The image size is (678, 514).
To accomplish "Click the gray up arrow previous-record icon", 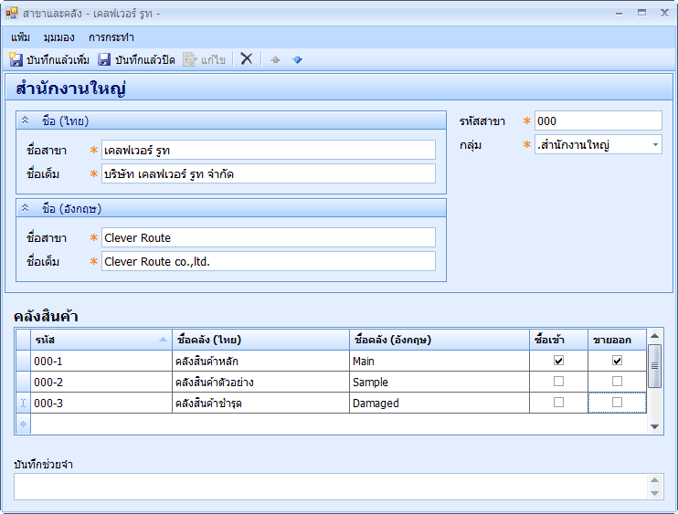I will click(x=275, y=59).
